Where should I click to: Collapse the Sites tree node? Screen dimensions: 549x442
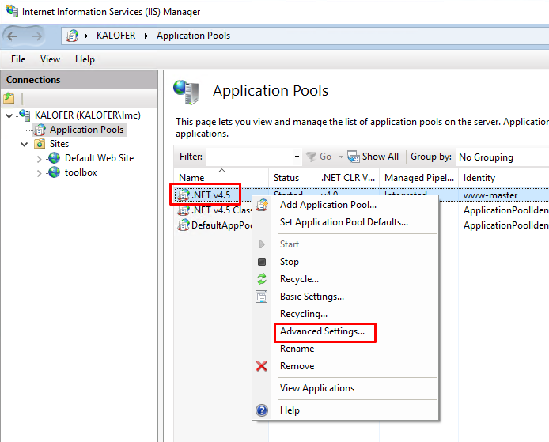click(25, 144)
